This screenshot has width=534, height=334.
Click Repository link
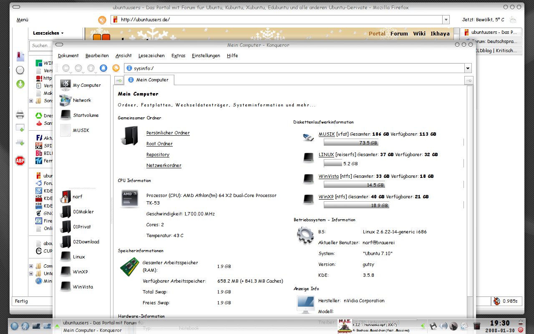(158, 154)
